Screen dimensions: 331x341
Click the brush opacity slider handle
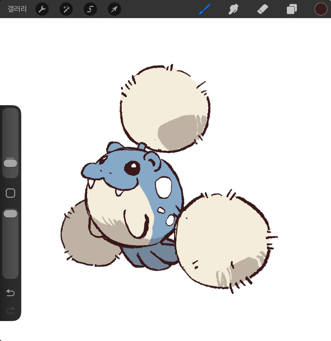(11, 214)
